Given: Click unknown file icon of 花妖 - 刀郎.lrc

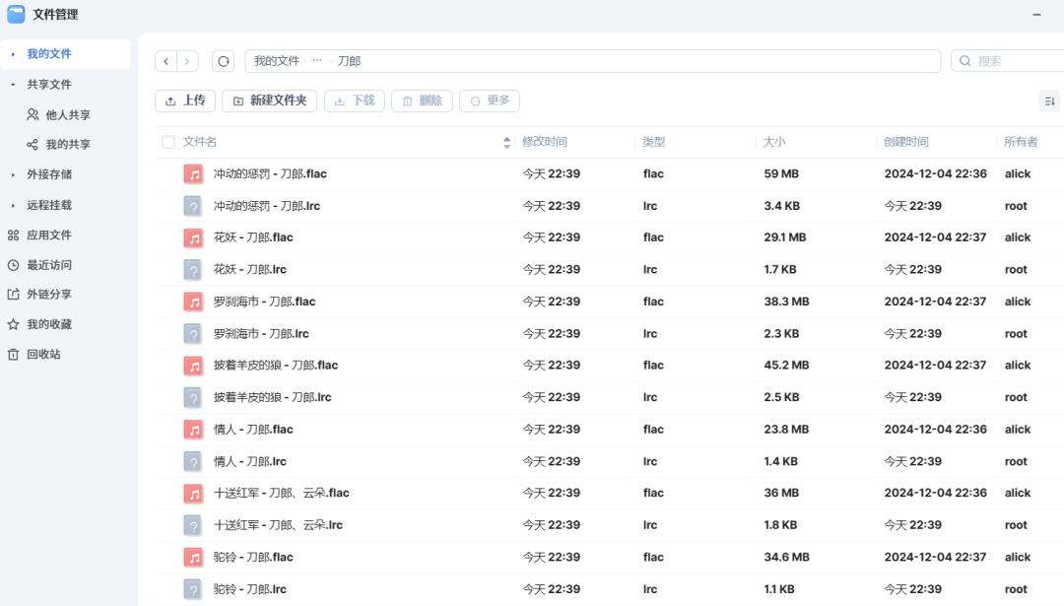Looking at the screenshot, I should 193,270.
